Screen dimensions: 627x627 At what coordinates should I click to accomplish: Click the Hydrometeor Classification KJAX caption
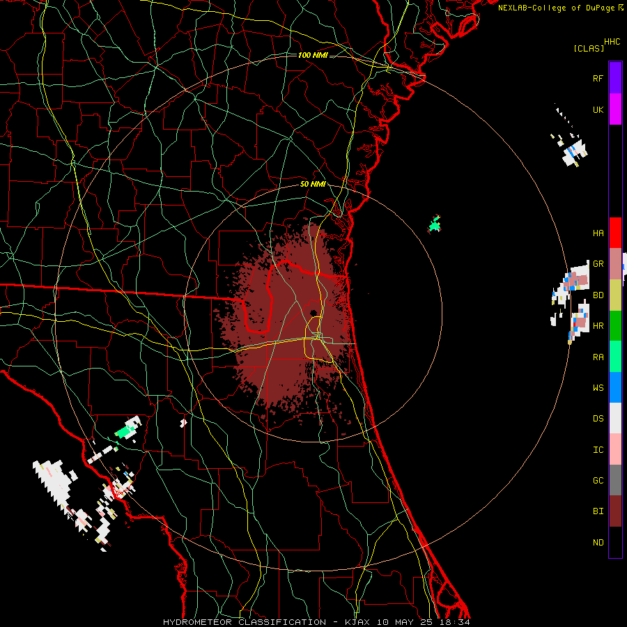click(316, 622)
